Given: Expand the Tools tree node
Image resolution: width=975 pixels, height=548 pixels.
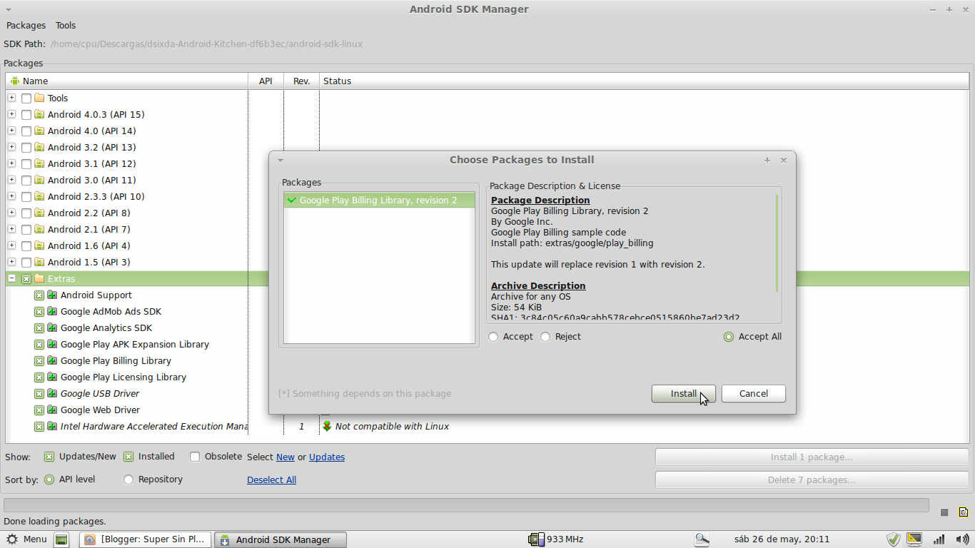Looking at the screenshot, I should coord(12,98).
